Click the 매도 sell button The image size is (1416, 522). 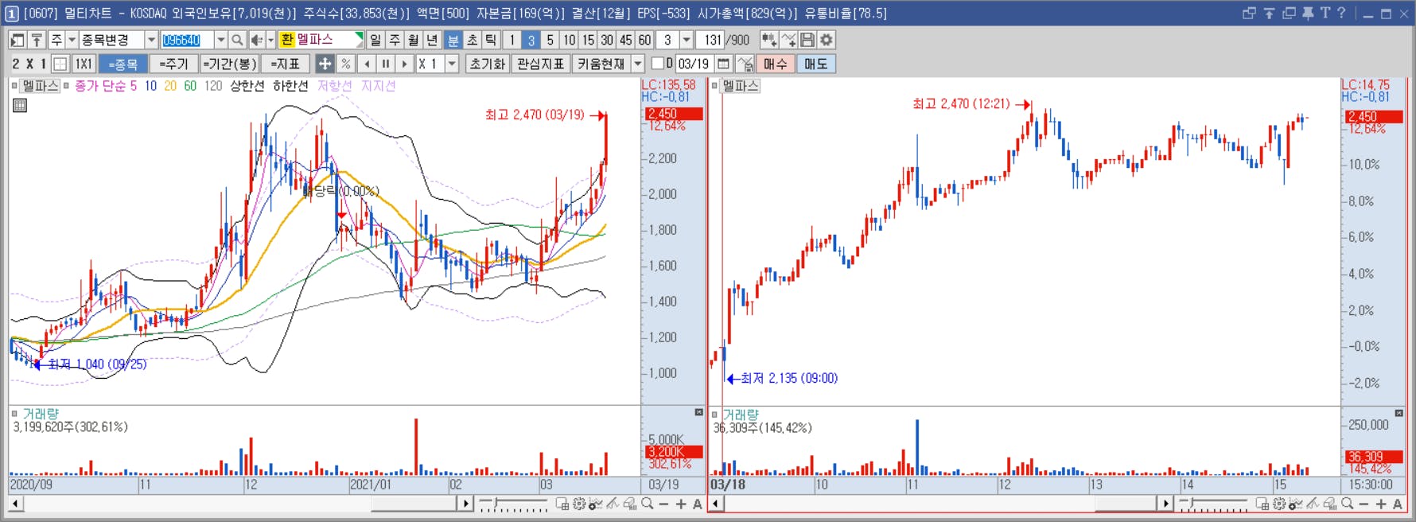coord(815,64)
